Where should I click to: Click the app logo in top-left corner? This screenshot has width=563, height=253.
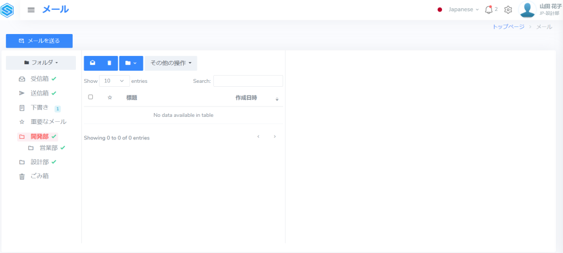click(x=8, y=10)
